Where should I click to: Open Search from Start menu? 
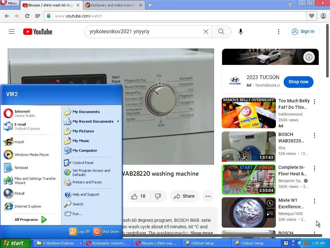[x=92, y=204]
